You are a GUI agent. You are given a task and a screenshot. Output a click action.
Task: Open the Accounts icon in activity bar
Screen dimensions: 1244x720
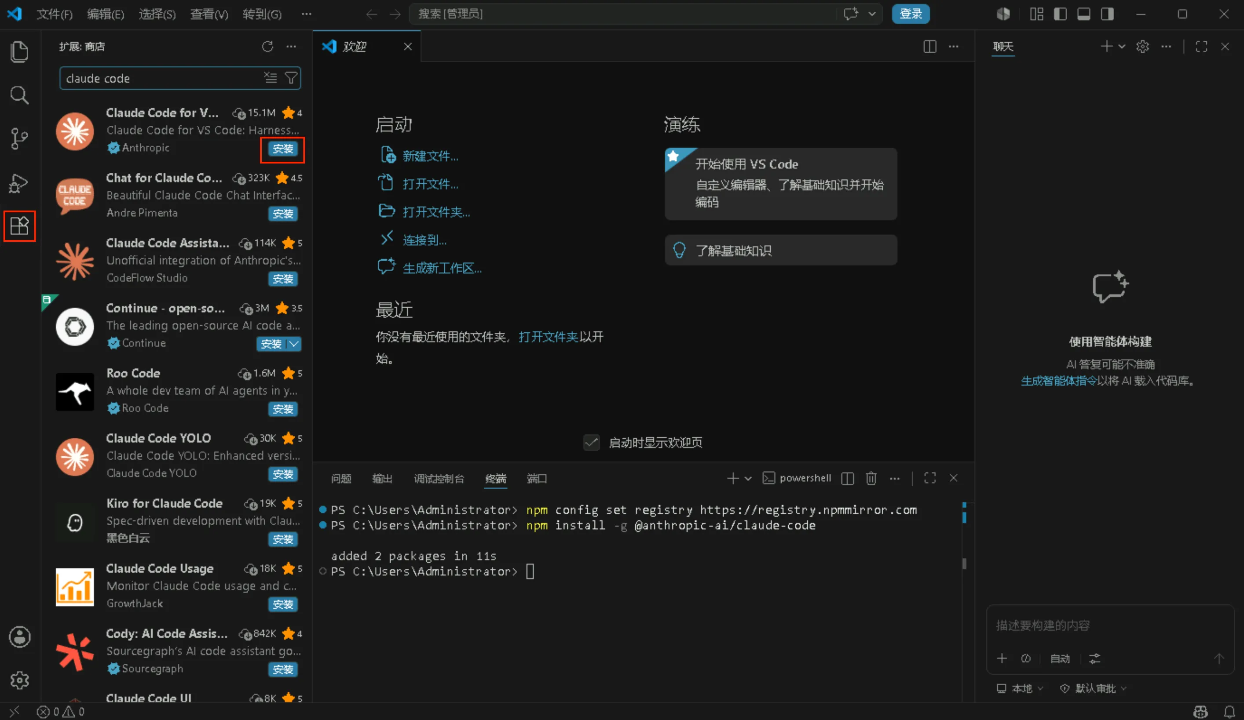point(19,636)
